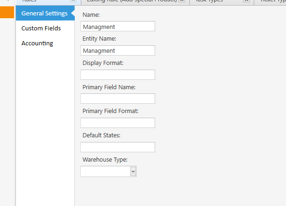
Task: Click the Display Format input field
Action: click(118, 75)
